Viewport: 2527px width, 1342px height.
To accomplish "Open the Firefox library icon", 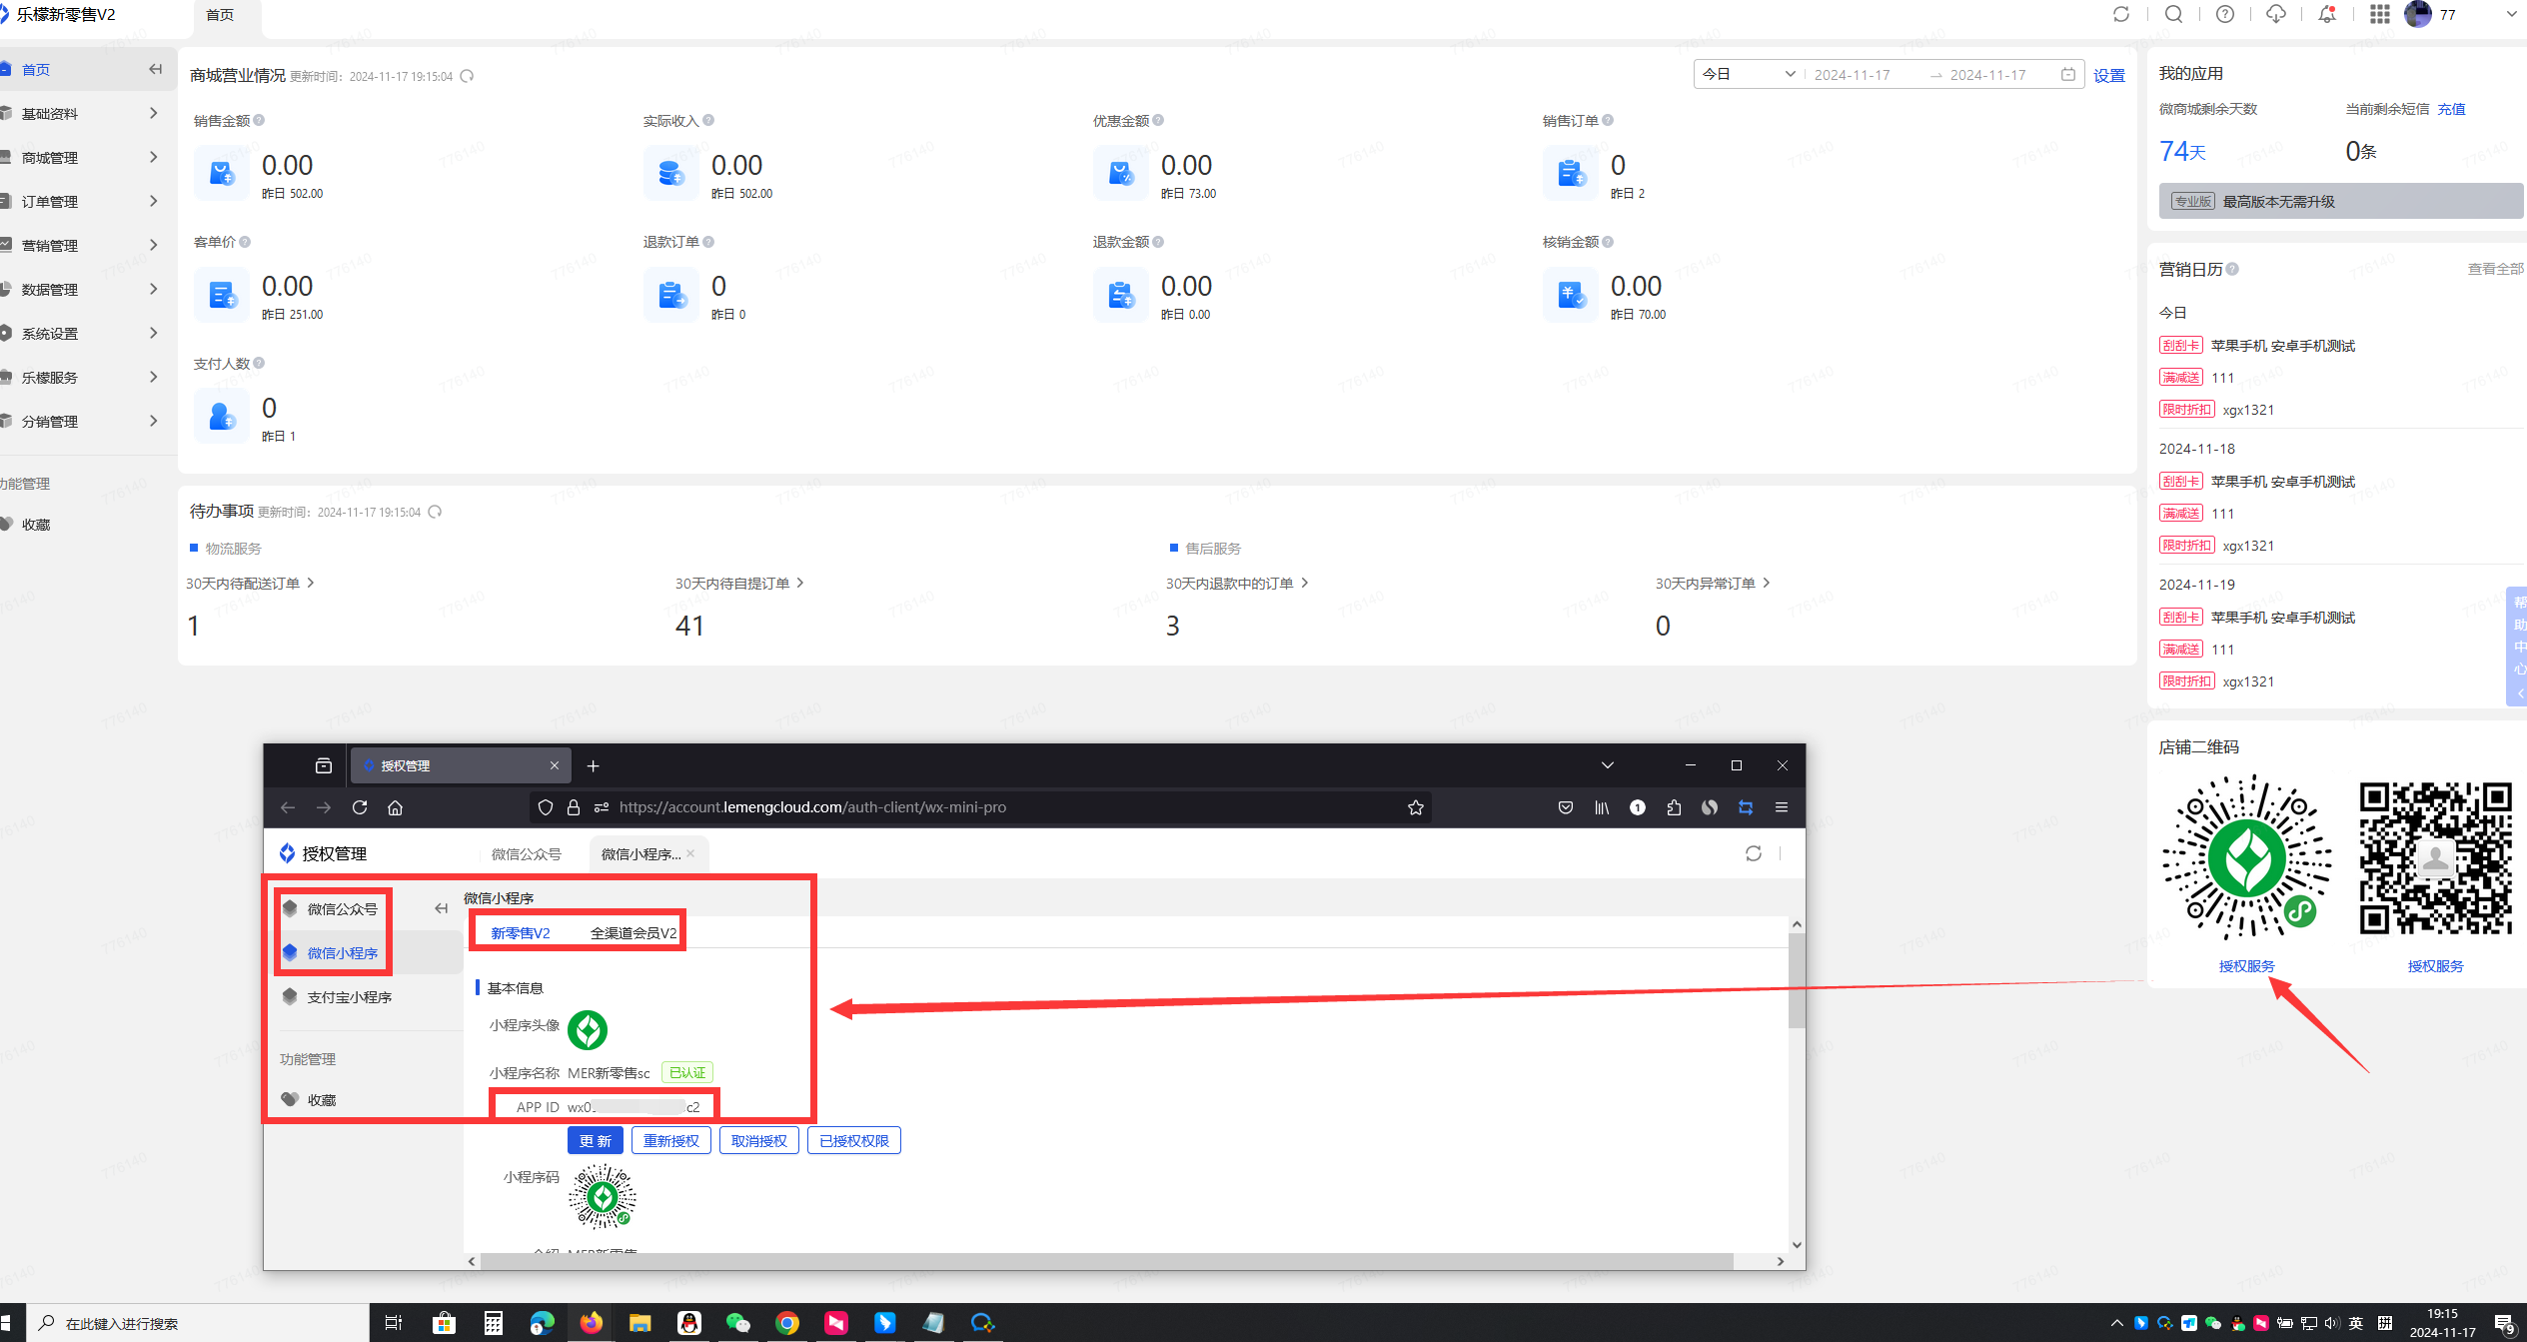I will pyautogui.click(x=1602, y=807).
